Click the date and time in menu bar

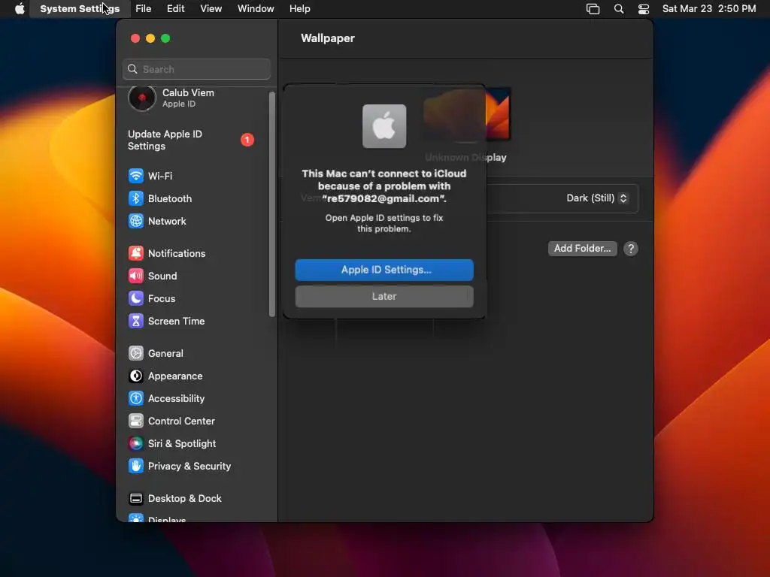708,8
